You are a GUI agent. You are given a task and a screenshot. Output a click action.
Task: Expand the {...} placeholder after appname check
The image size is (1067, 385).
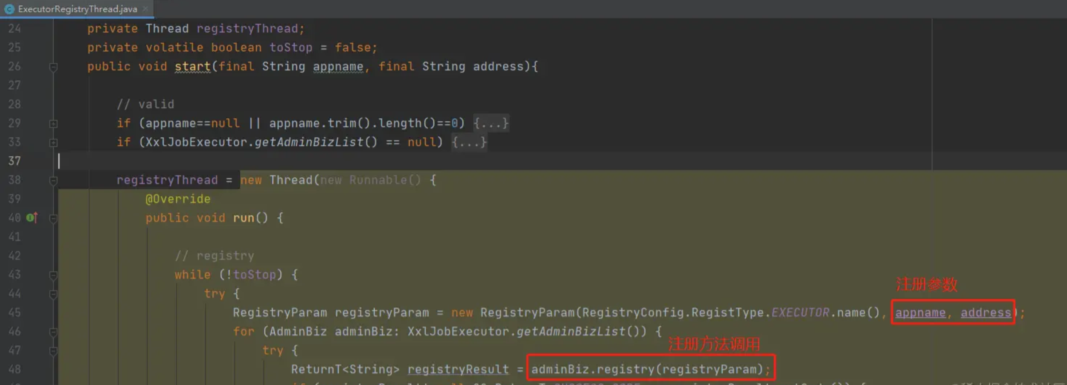[491, 123]
